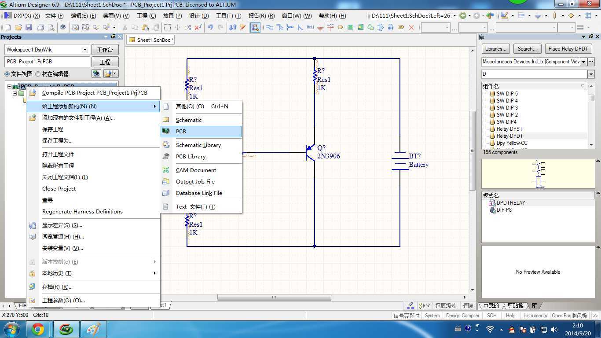Open the drawing utilities tools icon
601x338 pixels.
point(504,15)
